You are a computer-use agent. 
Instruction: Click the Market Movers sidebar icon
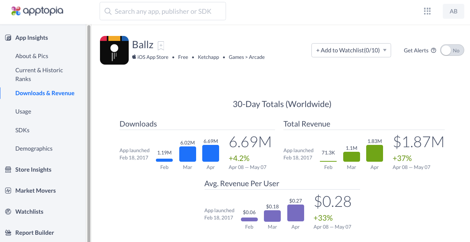tap(8, 191)
